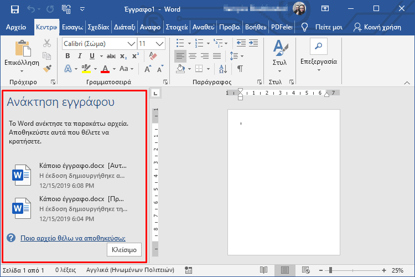Click the Read Mode icon in the status bar
The height and width of the screenshot is (277, 415).
[x=263, y=270]
